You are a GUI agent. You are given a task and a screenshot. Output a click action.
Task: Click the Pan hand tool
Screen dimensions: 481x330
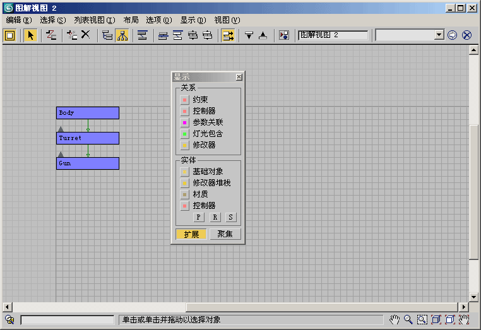395,320
